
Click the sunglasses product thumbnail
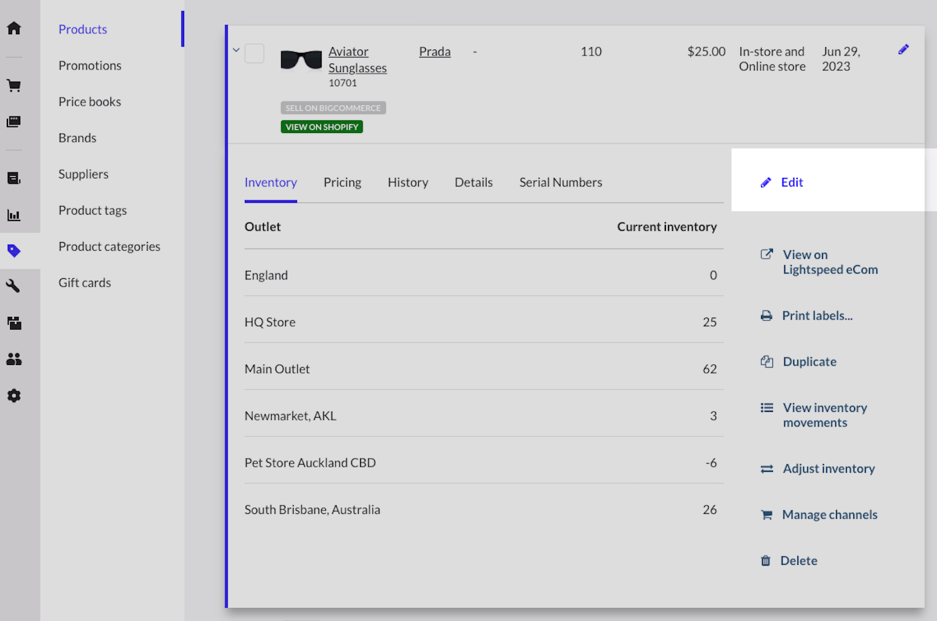(x=301, y=59)
